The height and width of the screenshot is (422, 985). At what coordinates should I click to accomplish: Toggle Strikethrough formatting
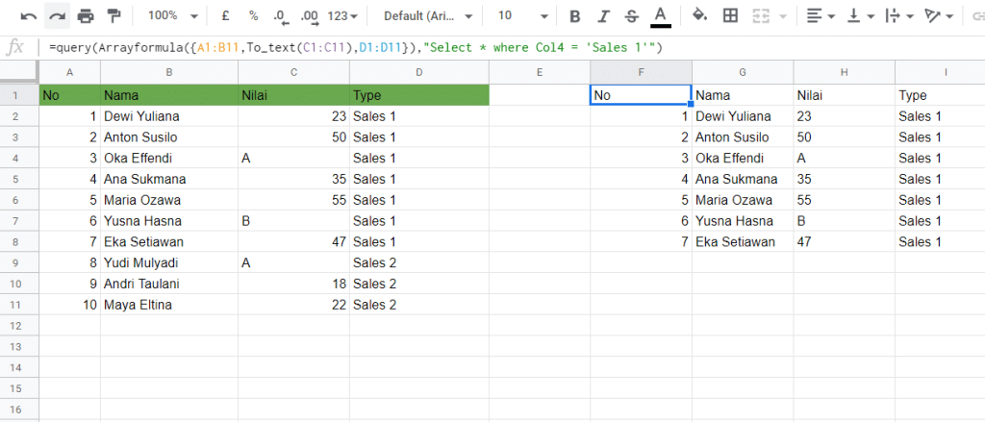(x=632, y=17)
